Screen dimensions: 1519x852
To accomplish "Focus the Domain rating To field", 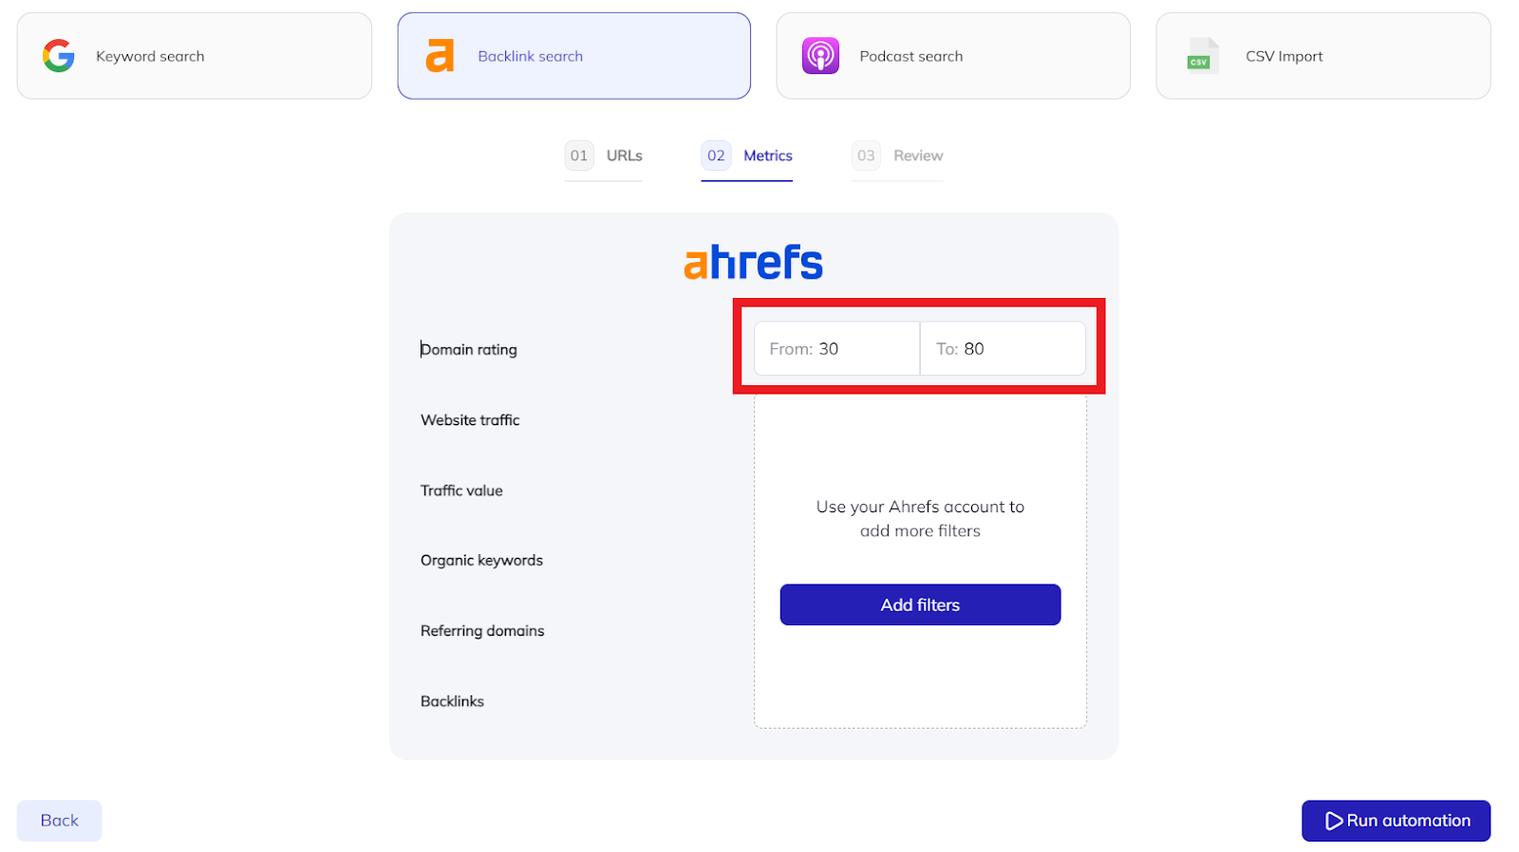I will [x=1003, y=348].
